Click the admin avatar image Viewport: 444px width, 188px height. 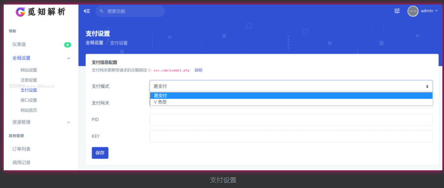[413, 11]
